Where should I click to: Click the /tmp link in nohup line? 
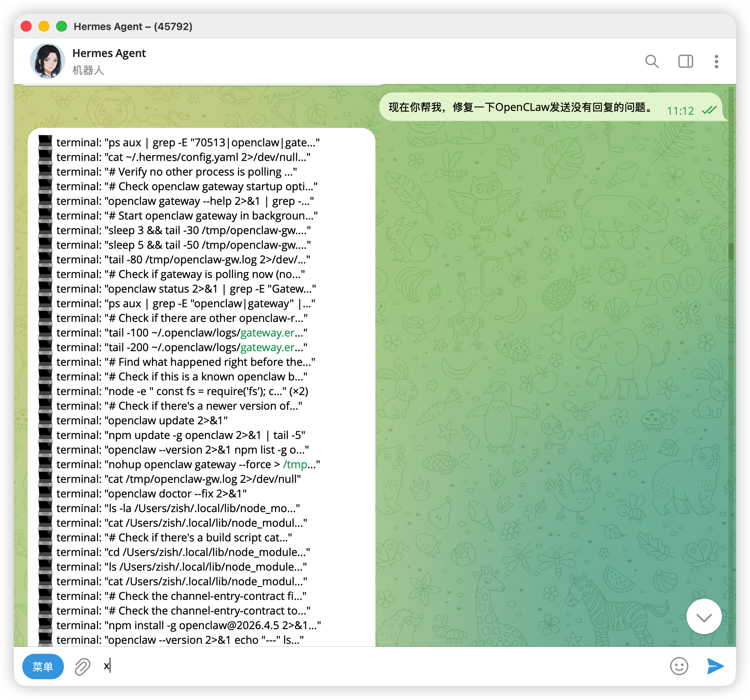[295, 464]
